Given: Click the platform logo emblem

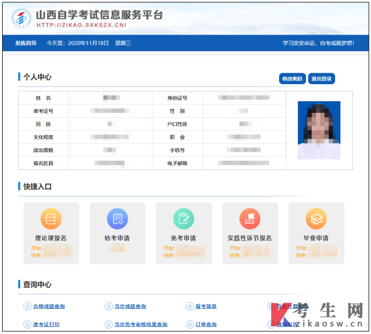Looking at the screenshot, I should [x=21, y=18].
